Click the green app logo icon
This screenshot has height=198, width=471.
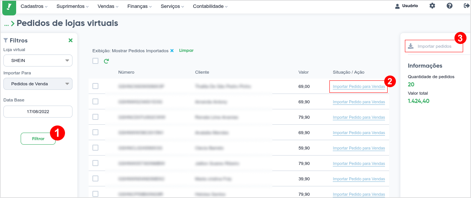pos(9,7)
